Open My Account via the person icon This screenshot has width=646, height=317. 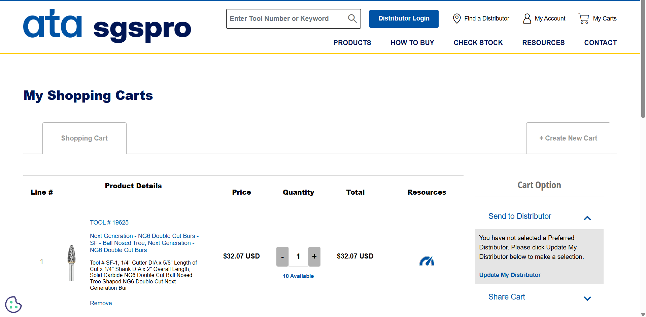click(x=527, y=18)
